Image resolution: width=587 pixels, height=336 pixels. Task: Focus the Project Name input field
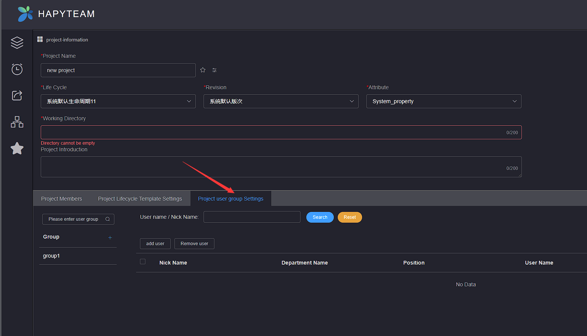pos(118,70)
